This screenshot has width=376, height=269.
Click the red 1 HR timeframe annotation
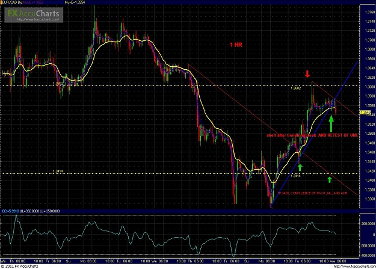236,45
